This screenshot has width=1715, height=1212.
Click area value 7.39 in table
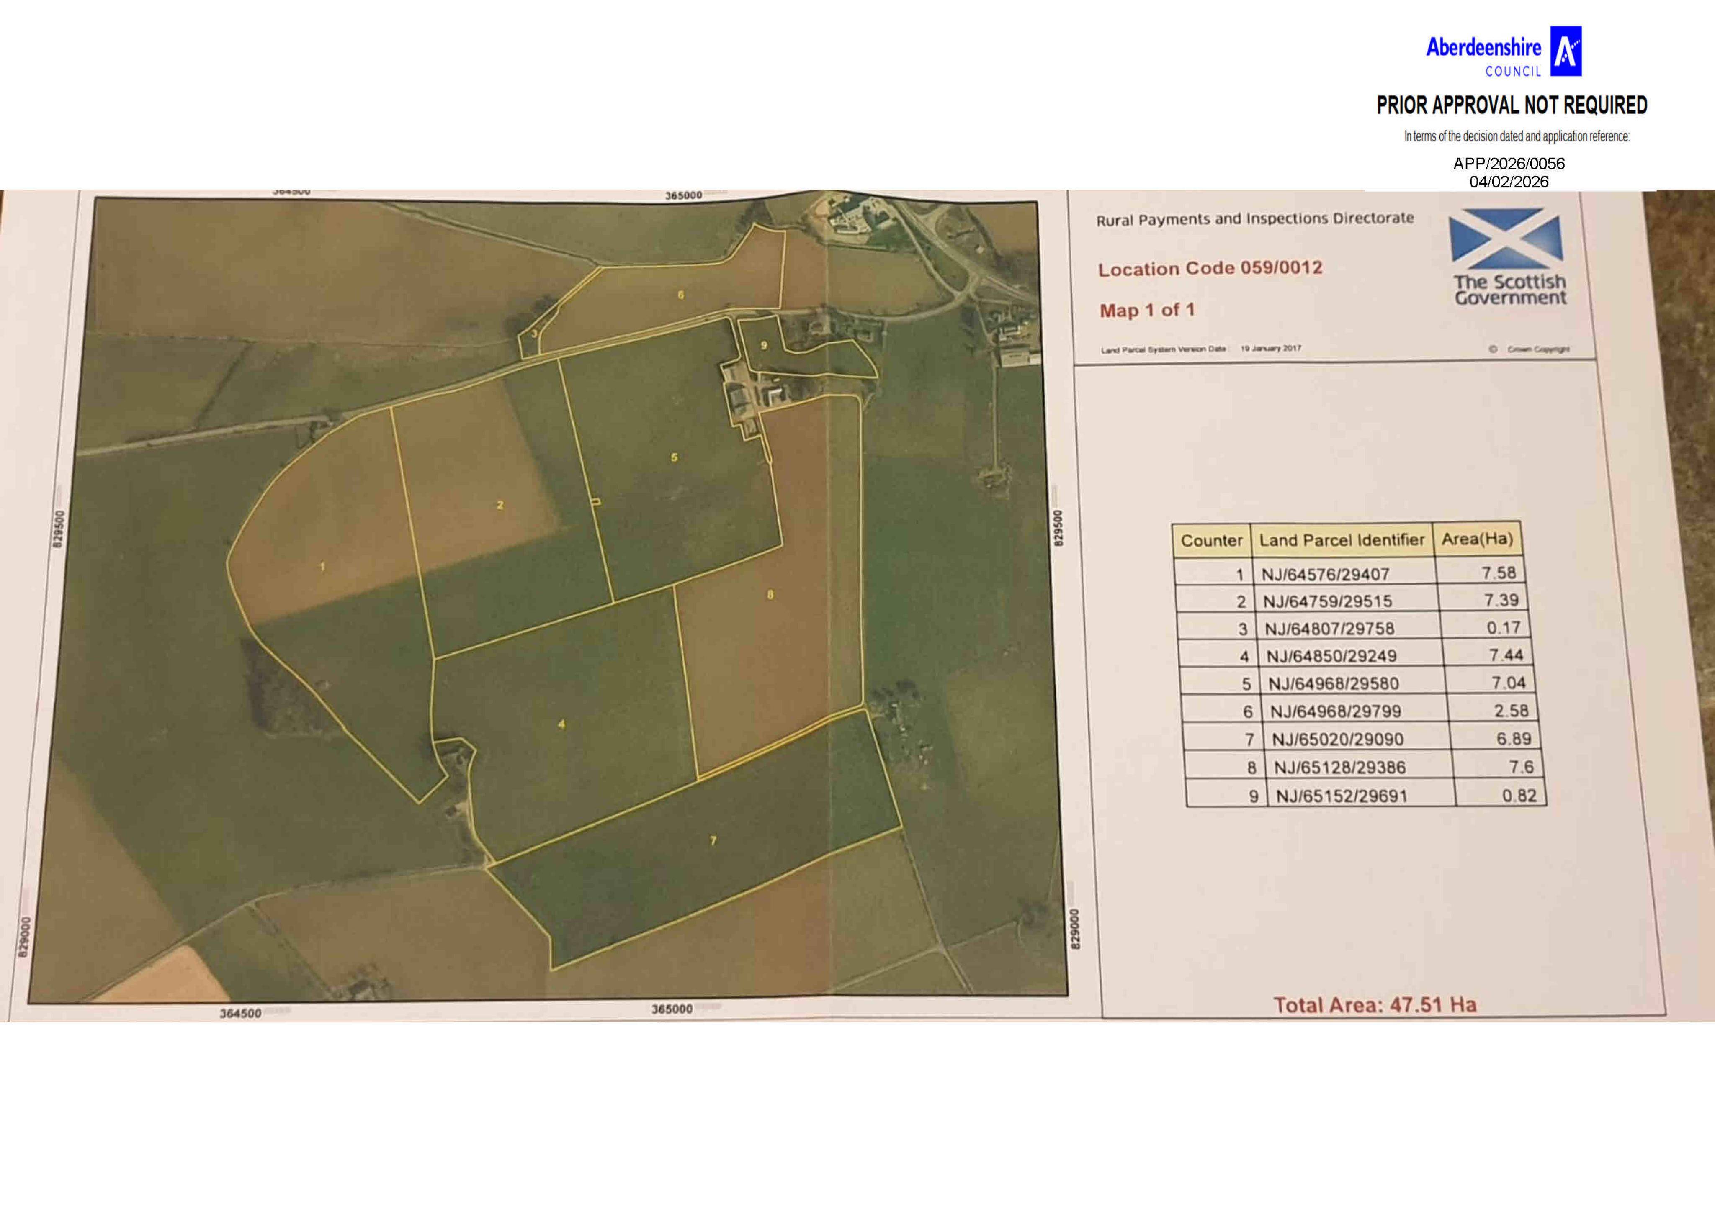click(x=1501, y=600)
